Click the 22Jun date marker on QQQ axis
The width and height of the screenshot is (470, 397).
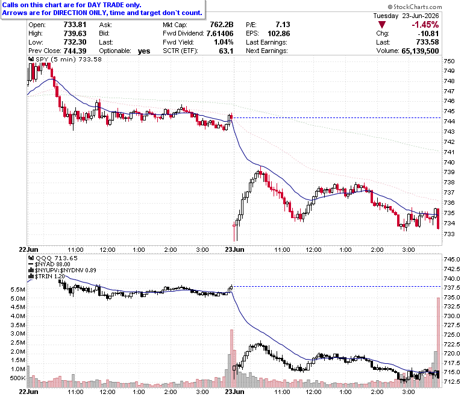tap(28, 392)
